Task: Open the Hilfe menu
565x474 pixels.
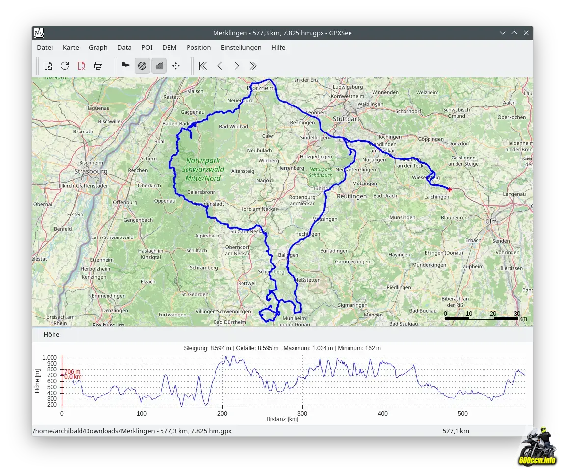Action: pos(278,48)
